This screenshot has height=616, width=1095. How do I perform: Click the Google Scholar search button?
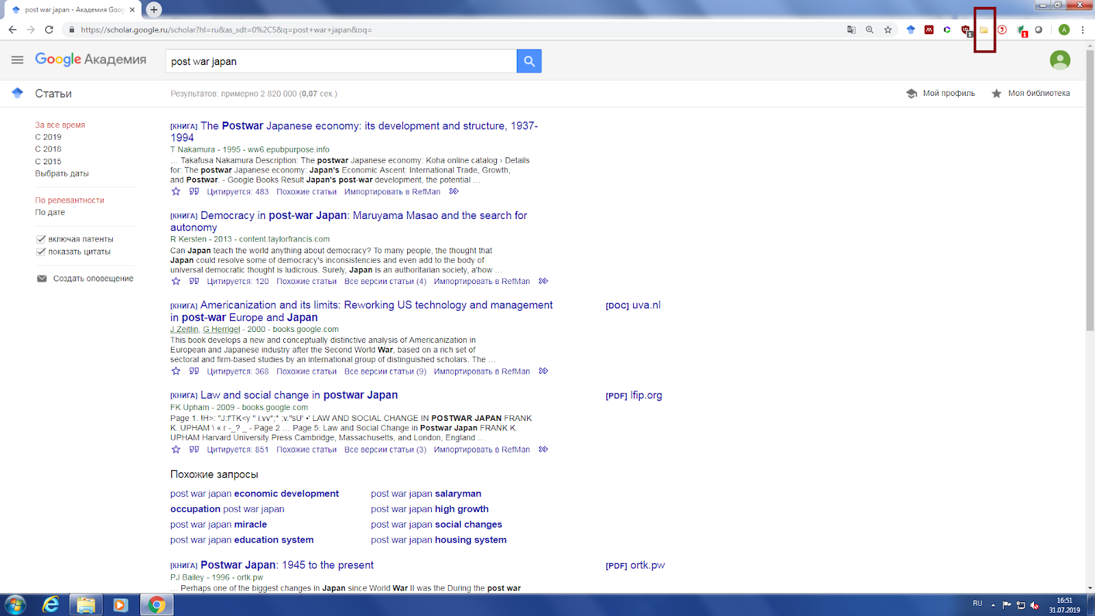click(x=529, y=61)
